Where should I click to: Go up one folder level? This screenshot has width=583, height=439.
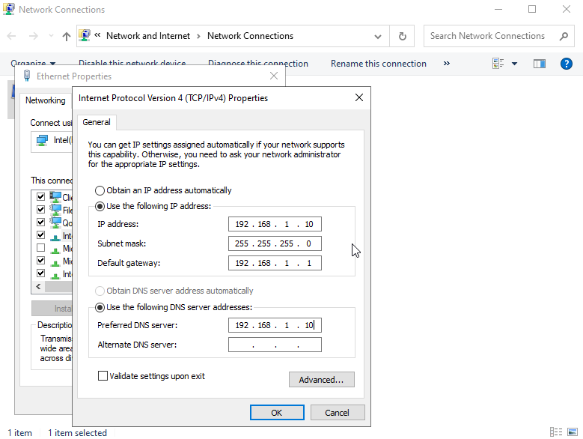tap(66, 36)
